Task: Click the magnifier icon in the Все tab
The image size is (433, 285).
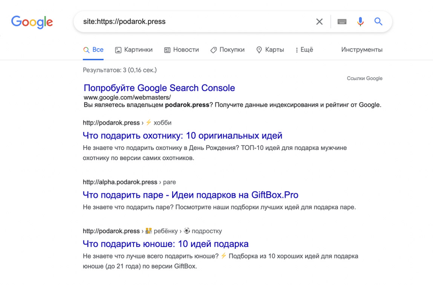Action: coord(86,50)
